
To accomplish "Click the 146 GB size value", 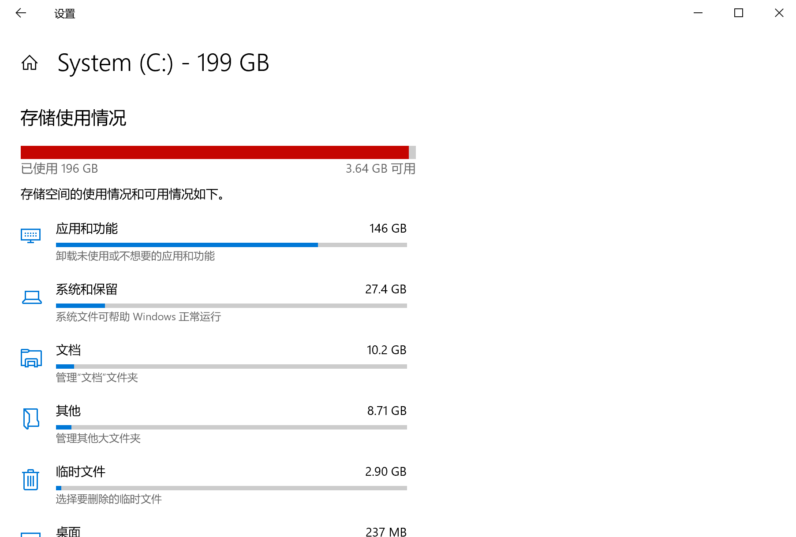I will [388, 229].
